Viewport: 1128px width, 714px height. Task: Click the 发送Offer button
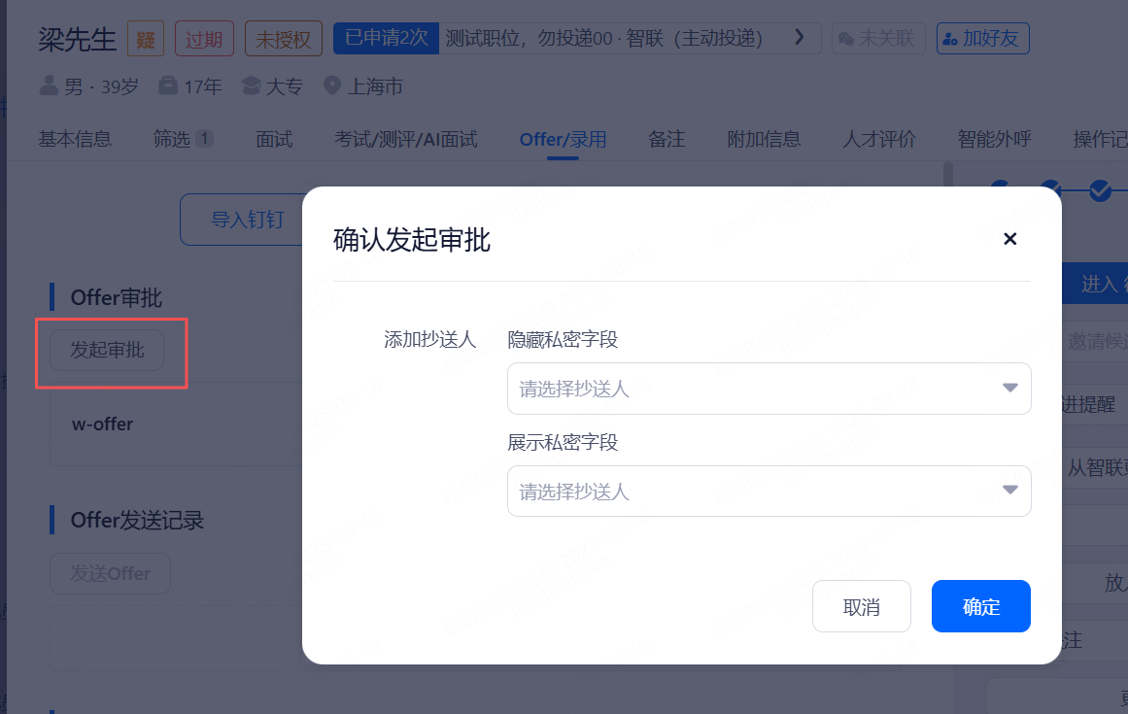tap(110, 574)
